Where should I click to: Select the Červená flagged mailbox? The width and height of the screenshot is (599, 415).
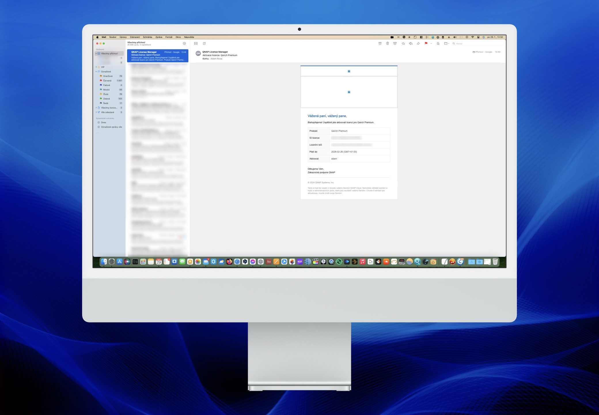pyautogui.click(x=107, y=81)
